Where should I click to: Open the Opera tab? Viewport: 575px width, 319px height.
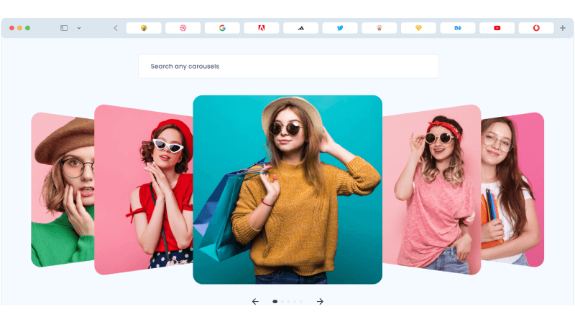click(536, 28)
